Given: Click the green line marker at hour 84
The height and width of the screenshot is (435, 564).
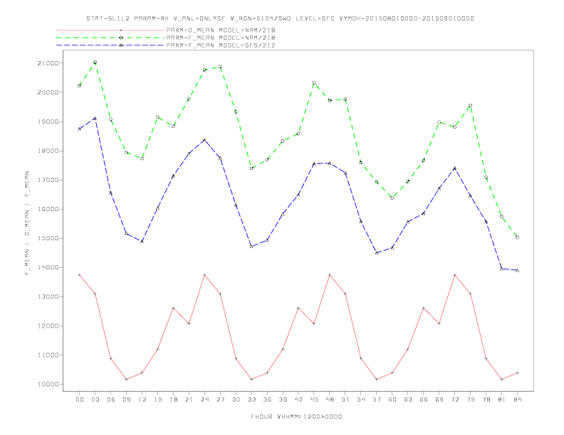Looking at the screenshot, I should [x=517, y=237].
